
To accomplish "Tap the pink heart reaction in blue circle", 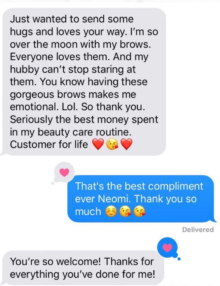I will (x=167, y=247).
